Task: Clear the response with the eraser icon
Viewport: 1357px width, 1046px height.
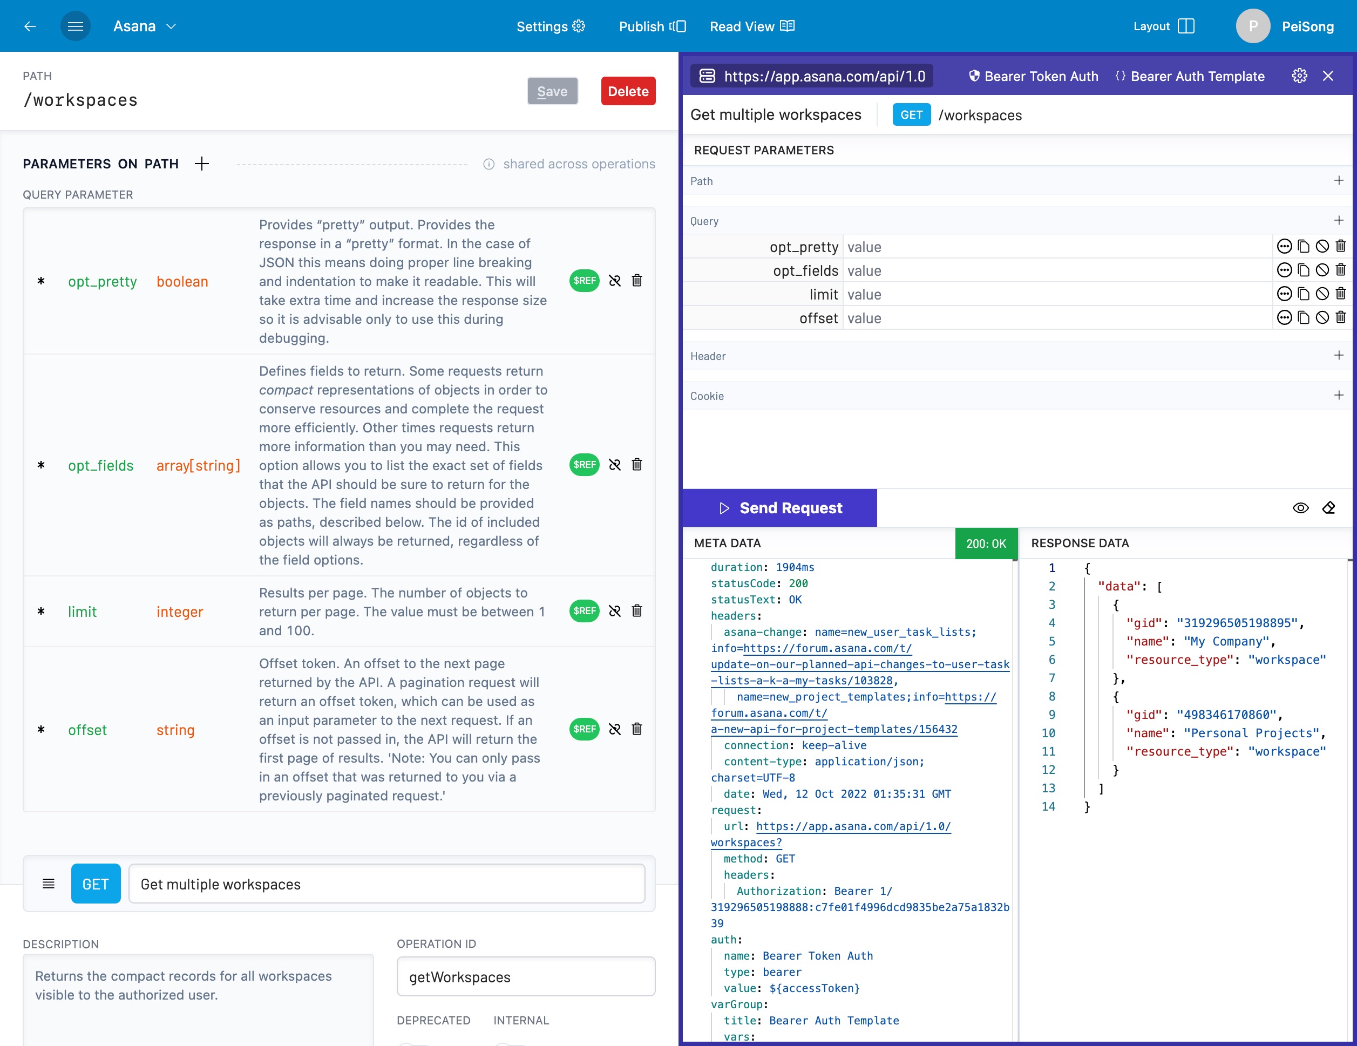Action: [1328, 507]
